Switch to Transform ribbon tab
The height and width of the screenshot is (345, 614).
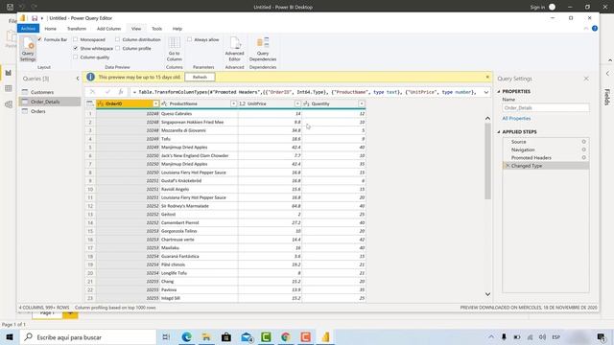(x=77, y=29)
